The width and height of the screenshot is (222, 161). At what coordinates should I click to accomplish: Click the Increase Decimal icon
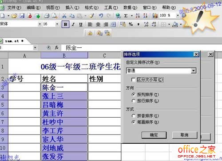(146, 24)
